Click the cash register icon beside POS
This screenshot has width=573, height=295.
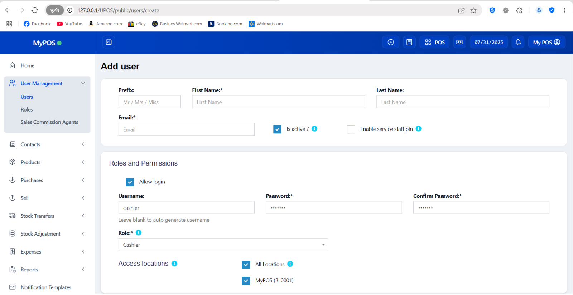coord(459,42)
